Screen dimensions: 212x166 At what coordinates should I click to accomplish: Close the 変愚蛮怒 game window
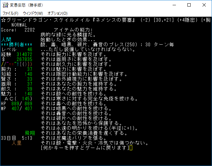pyautogui.click(x=204, y=5)
